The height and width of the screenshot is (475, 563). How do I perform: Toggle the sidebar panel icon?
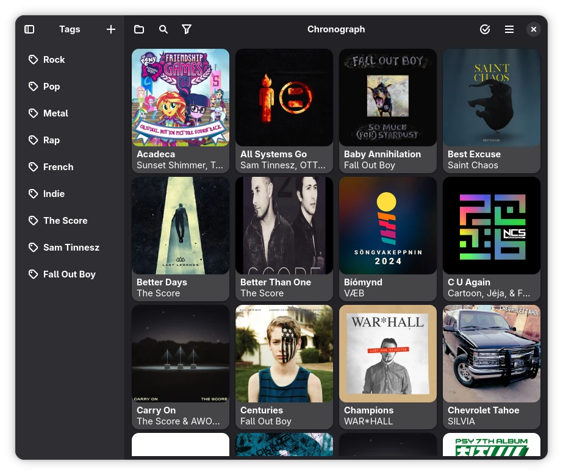[x=29, y=29]
